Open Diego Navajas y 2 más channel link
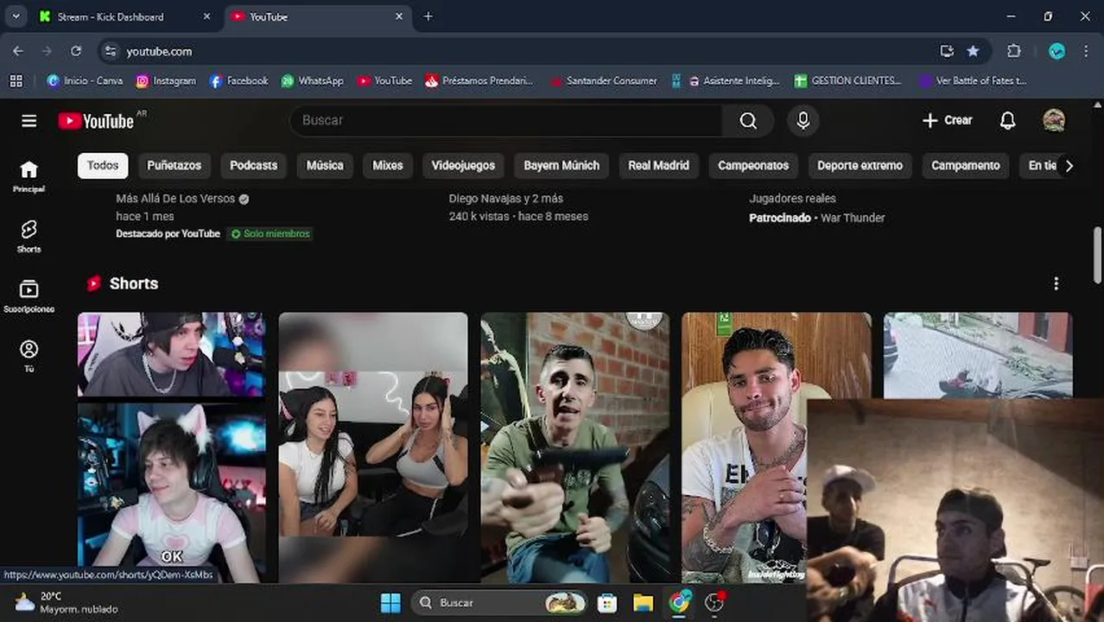1104x622 pixels. [505, 199]
